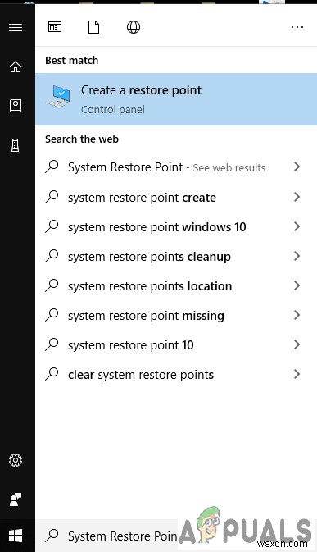Viewport: 317px width, 552px height.
Task: Click magnifier icon beside 'system restore point windows 10'
Action: pos(52,226)
